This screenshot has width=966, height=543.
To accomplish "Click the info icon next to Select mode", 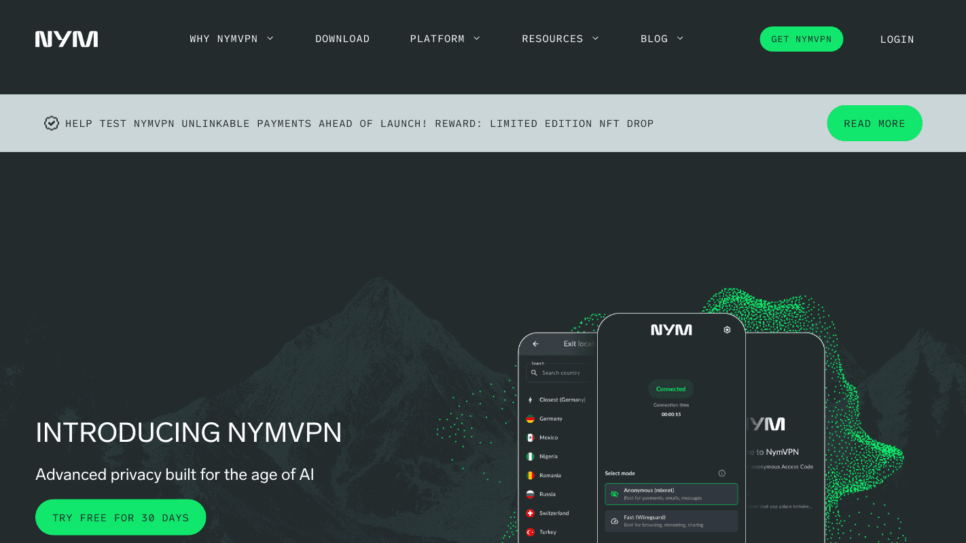I will pyautogui.click(x=721, y=473).
